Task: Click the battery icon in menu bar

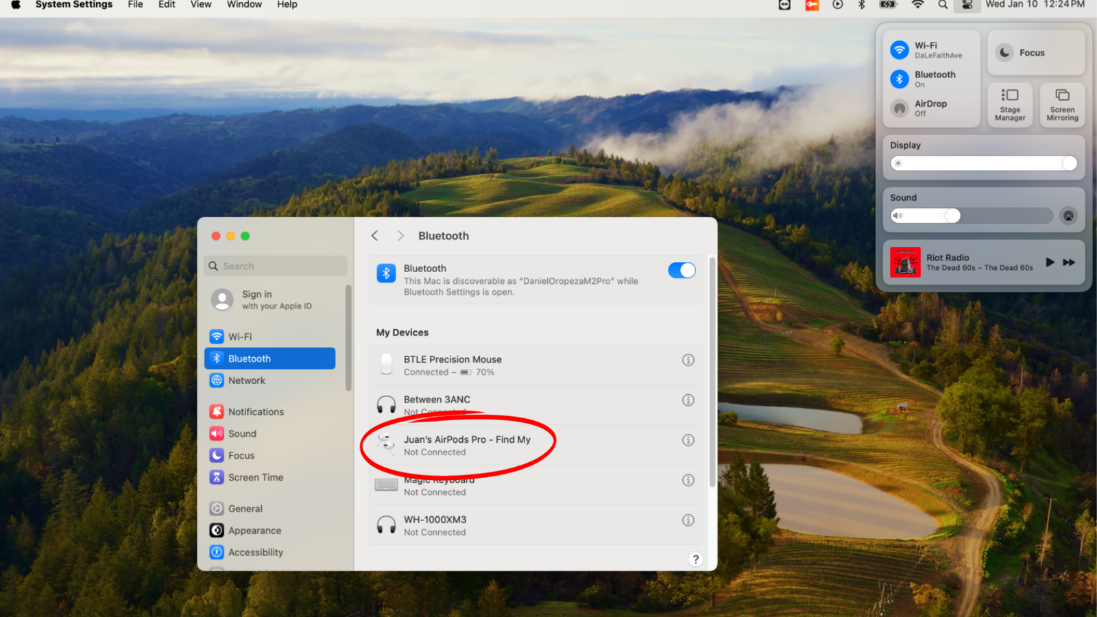Action: click(x=889, y=5)
